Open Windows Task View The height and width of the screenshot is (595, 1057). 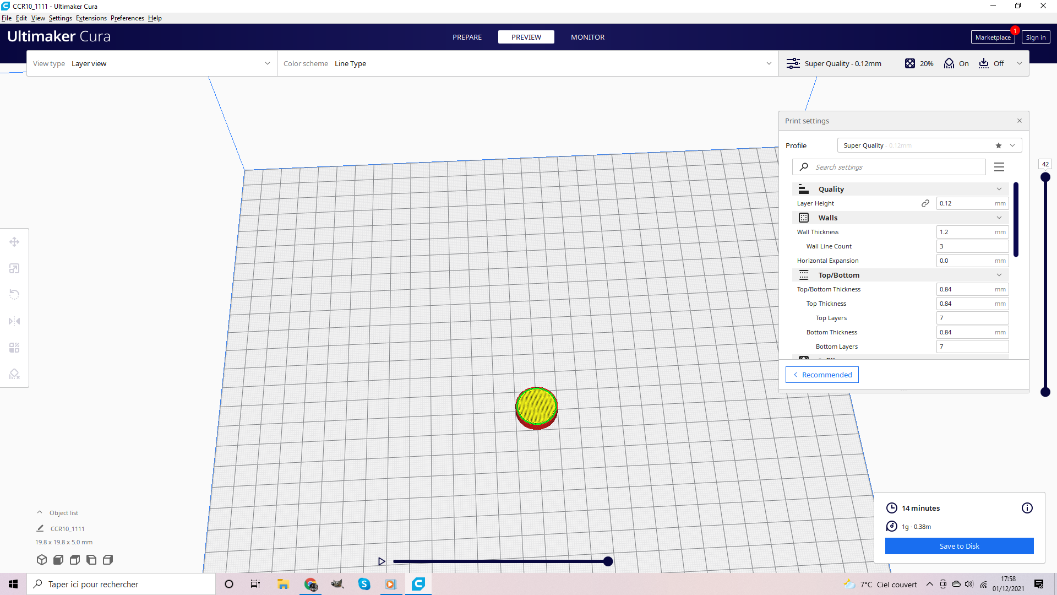255,584
